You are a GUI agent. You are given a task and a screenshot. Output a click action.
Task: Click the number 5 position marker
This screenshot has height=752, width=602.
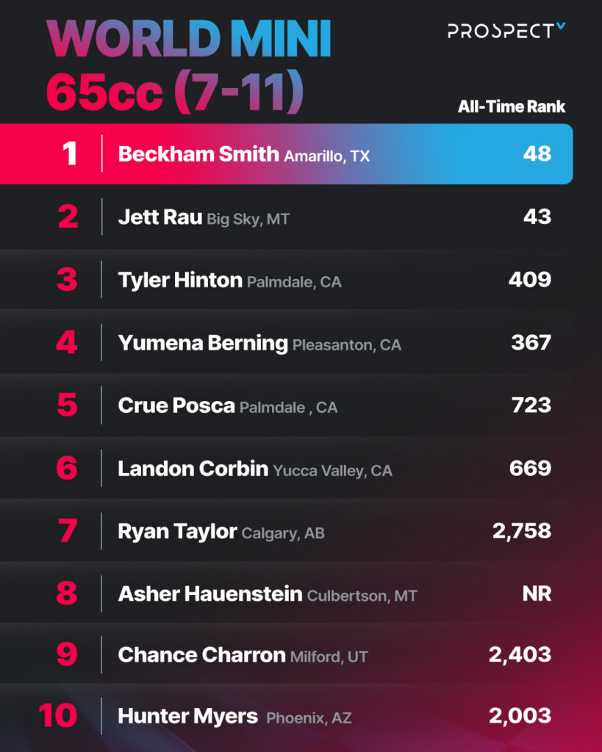click(x=67, y=405)
